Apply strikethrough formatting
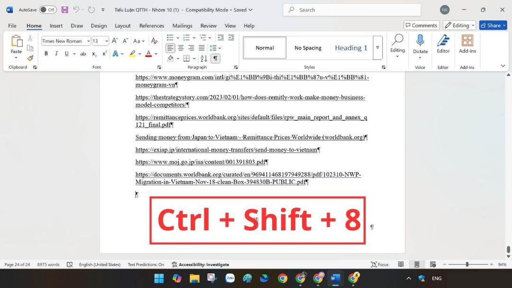The height and width of the screenshot is (288, 512). [x=82, y=54]
